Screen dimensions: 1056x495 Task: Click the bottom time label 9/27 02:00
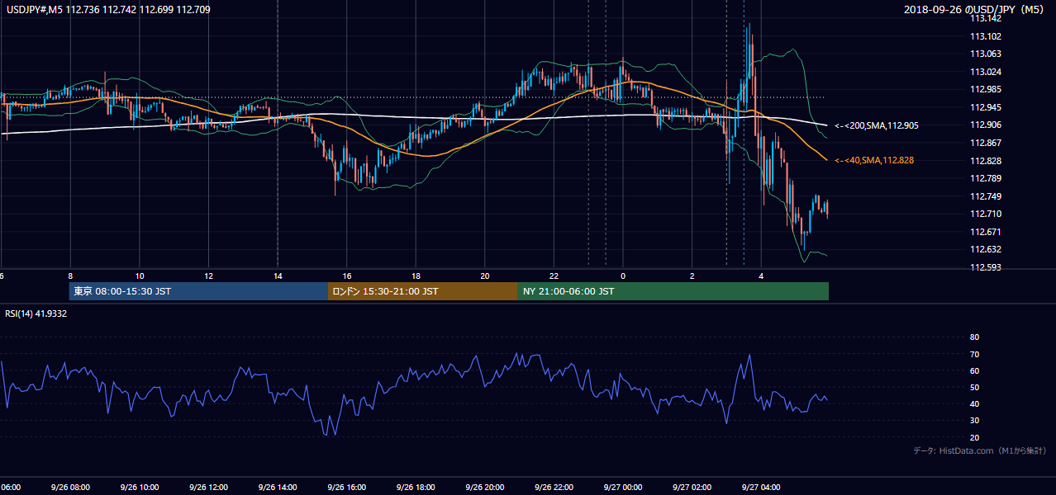coord(691,488)
